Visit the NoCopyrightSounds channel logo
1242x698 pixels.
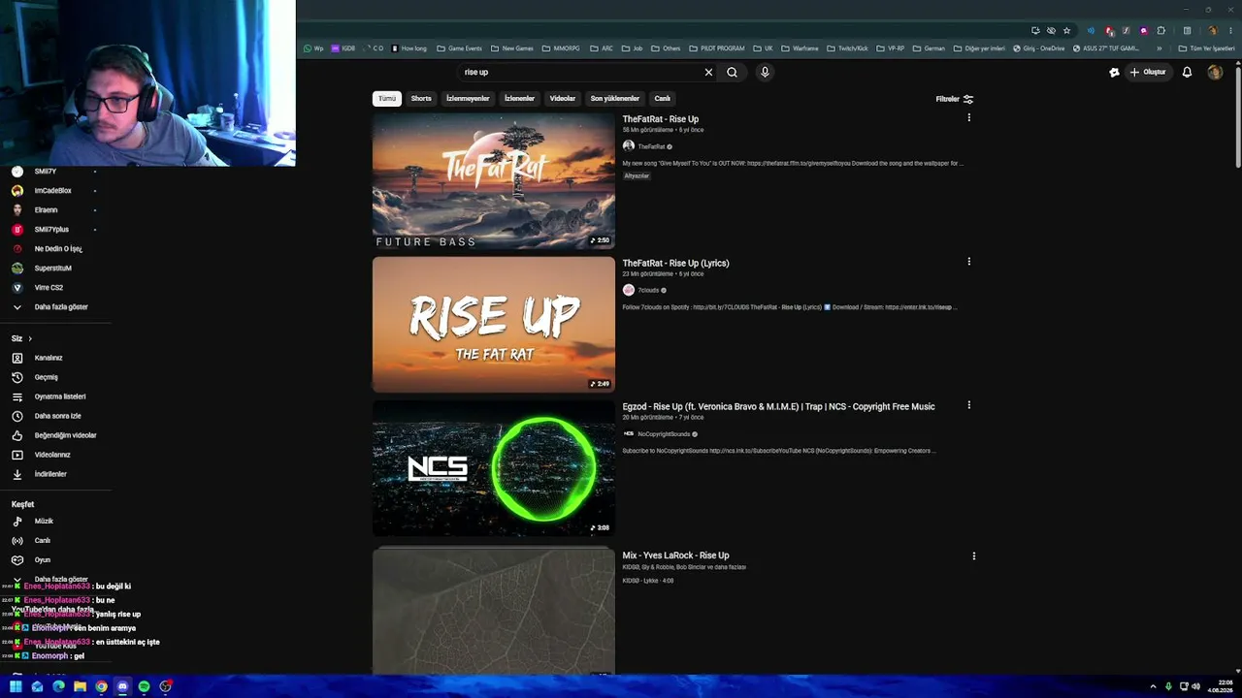coord(629,434)
